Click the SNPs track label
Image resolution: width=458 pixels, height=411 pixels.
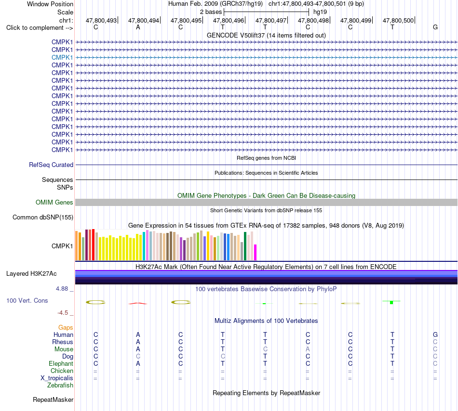tap(65, 187)
